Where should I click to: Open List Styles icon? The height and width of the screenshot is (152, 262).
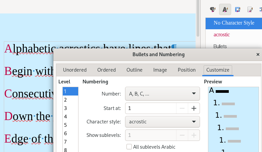(x=260, y=9)
